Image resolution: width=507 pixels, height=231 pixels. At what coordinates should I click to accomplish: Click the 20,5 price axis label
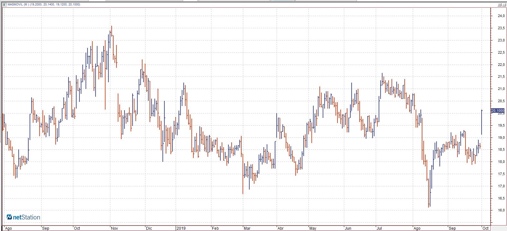click(501, 101)
